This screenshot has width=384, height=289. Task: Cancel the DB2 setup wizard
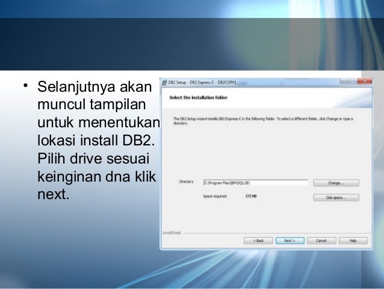click(x=321, y=241)
